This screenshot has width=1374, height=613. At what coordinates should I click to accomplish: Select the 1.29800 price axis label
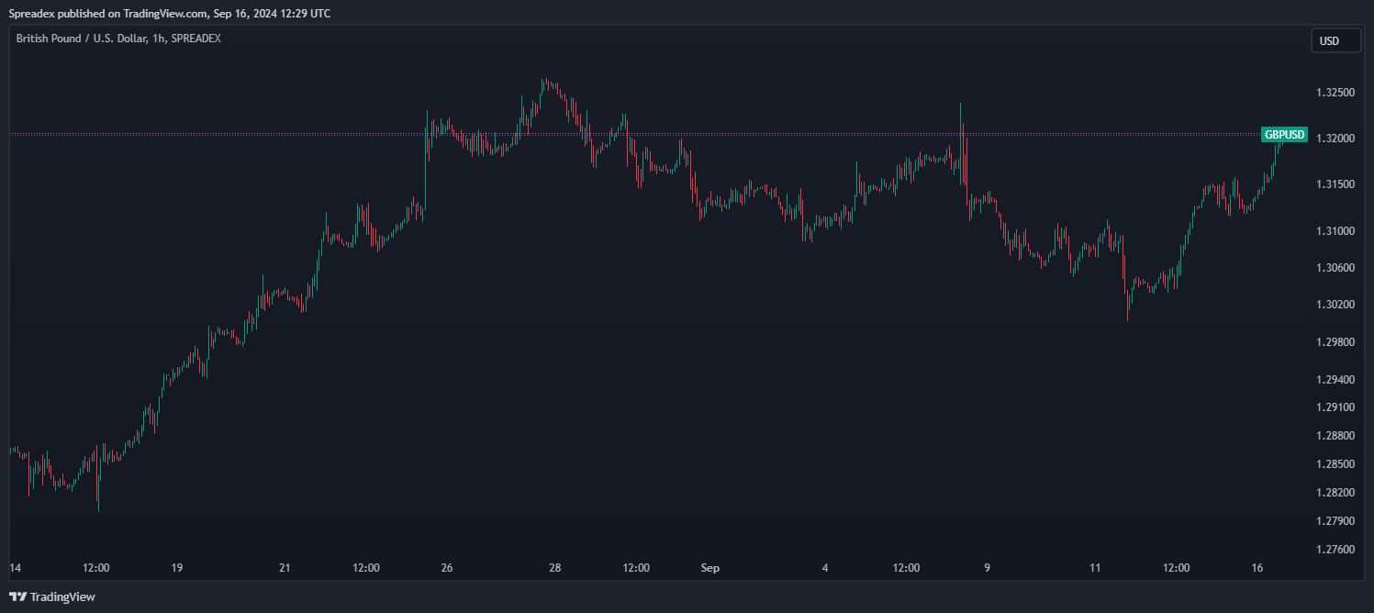pos(1334,342)
